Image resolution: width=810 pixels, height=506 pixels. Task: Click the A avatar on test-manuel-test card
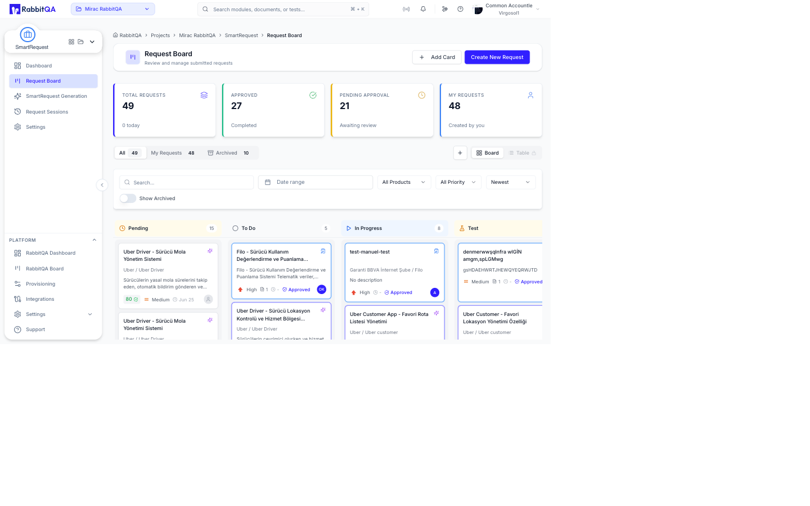click(x=435, y=292)
